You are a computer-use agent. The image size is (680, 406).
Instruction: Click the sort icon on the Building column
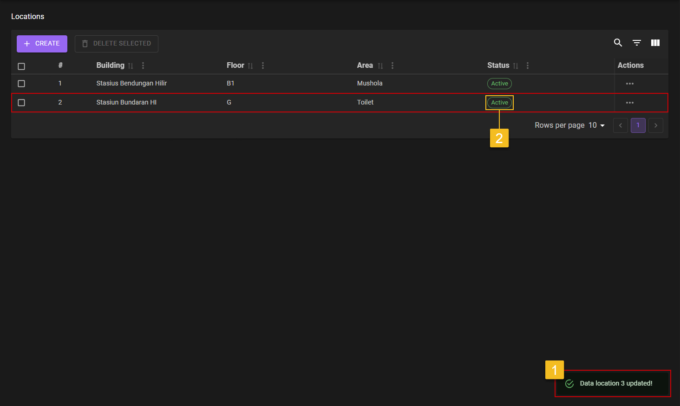pos(130,65)
